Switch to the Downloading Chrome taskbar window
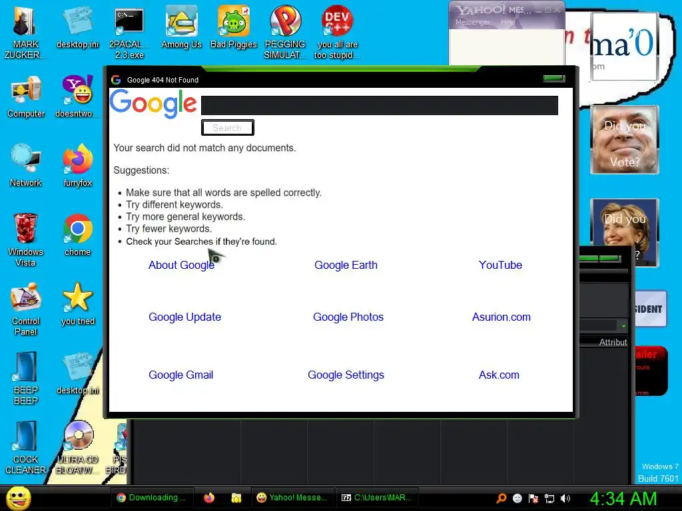The height and width of the screenshot is (511, 682). pos(151,498)
